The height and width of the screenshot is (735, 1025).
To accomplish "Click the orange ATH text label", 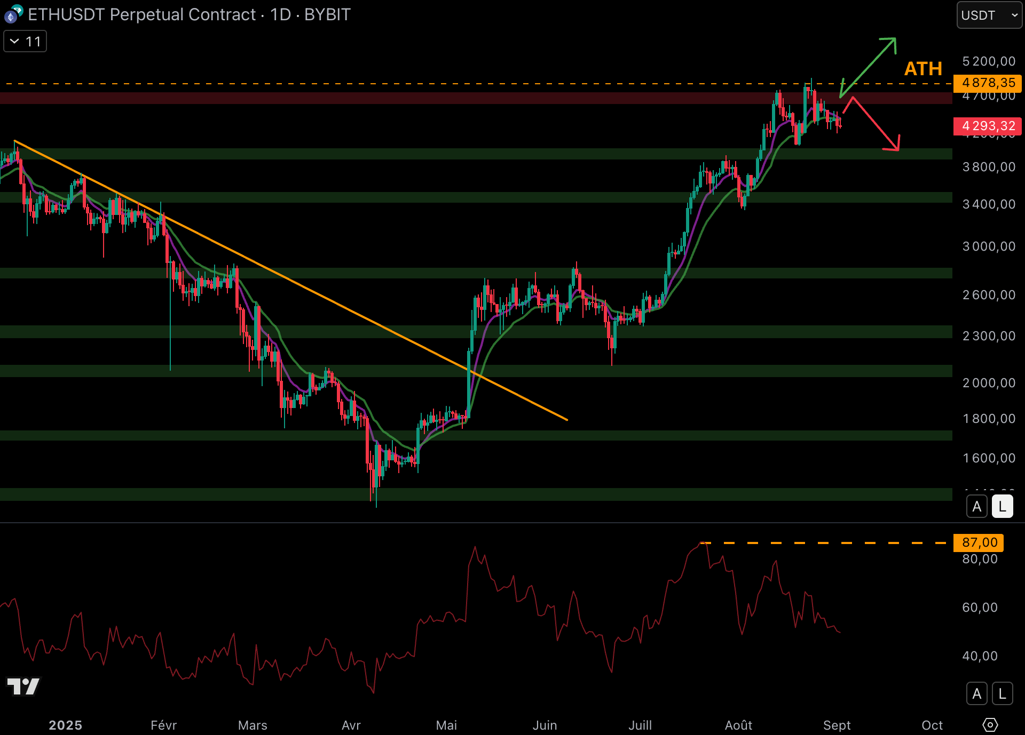I will 923,69.
